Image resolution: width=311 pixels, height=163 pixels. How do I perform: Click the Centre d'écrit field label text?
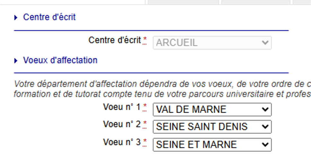115,40
